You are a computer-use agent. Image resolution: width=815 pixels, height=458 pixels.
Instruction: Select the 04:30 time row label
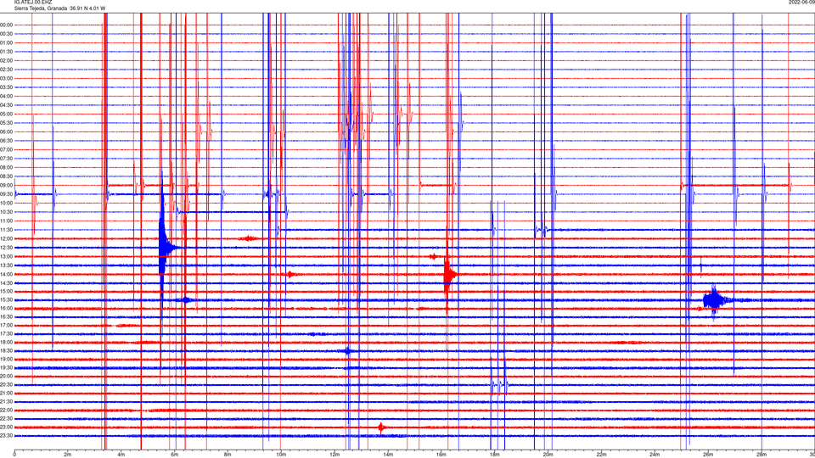[x=7, y=105]
